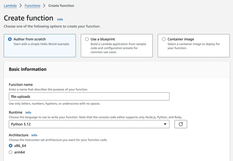Click the runtime list refresh icon
The height and width of the screenshot is (161, 233).
[181, 124]
